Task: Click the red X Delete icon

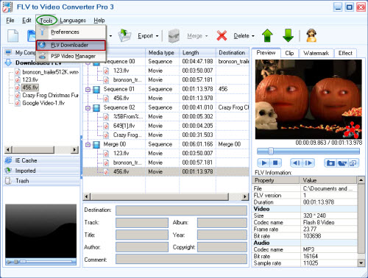Action: pos(222,36)
